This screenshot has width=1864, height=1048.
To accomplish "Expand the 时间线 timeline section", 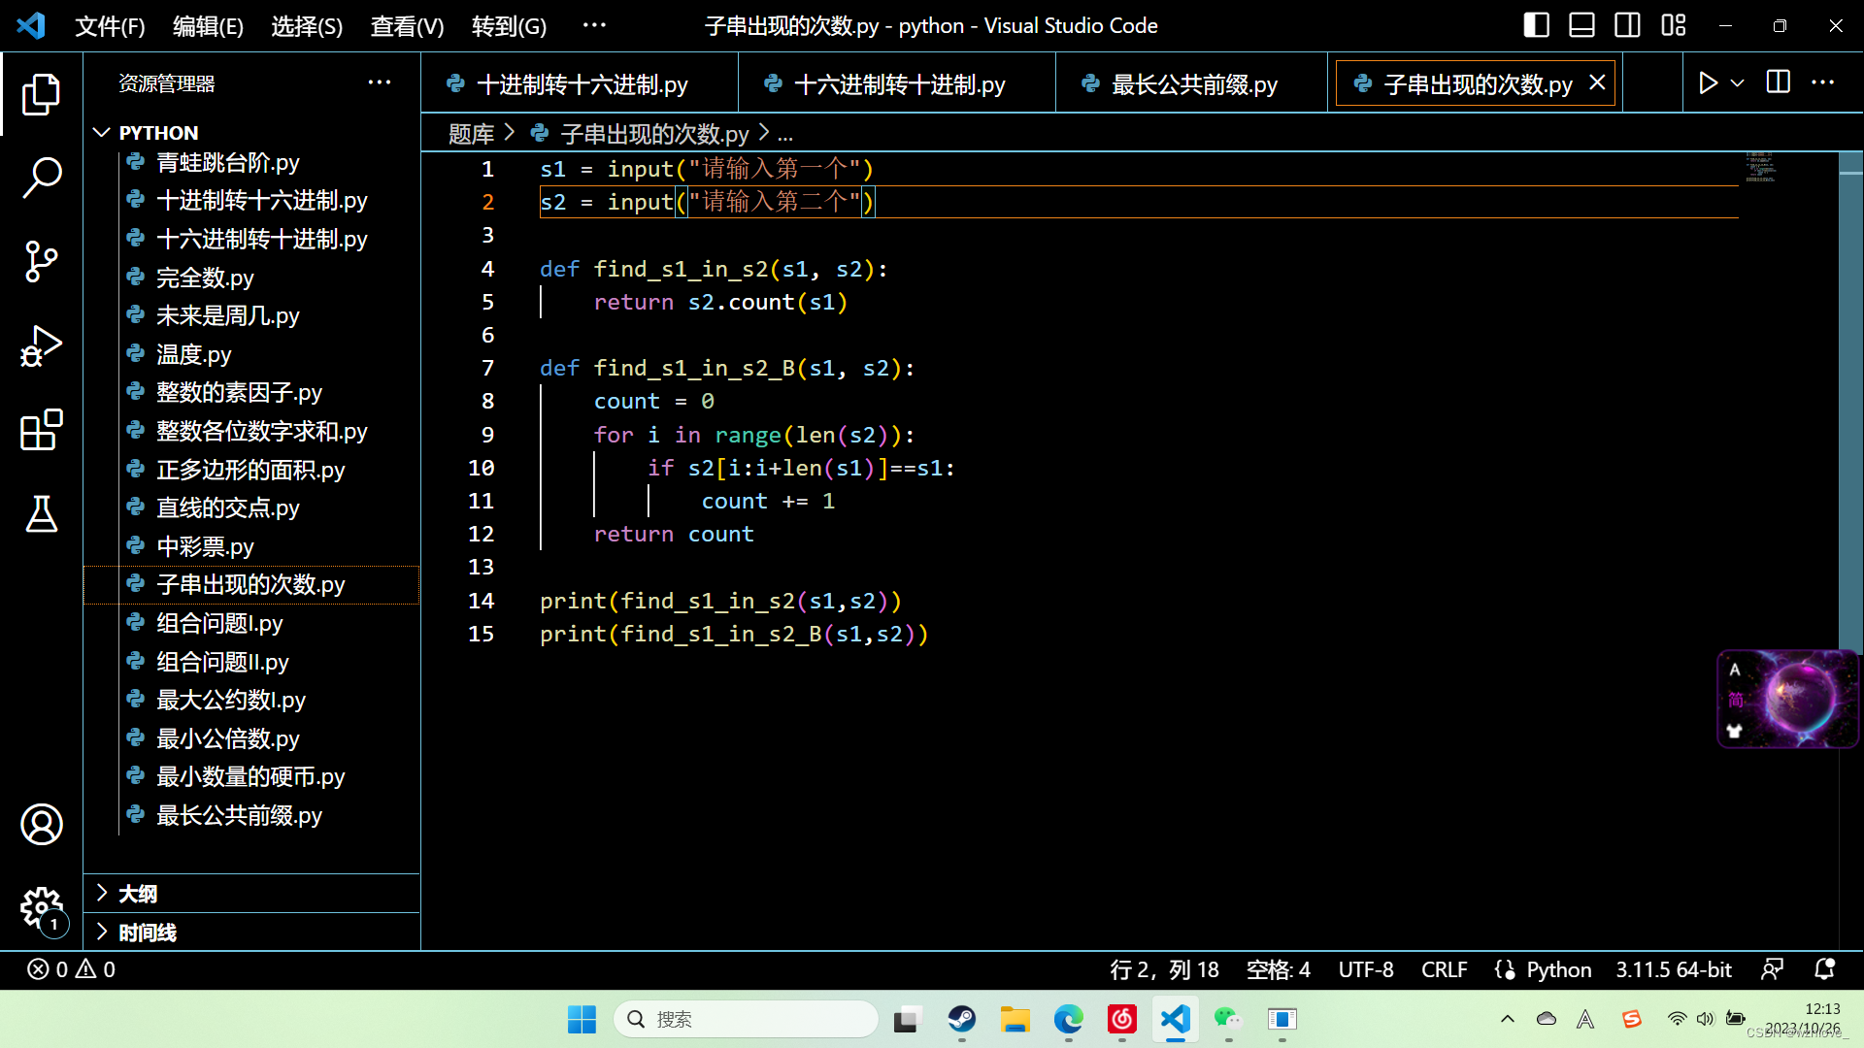I will pos(251,933).
